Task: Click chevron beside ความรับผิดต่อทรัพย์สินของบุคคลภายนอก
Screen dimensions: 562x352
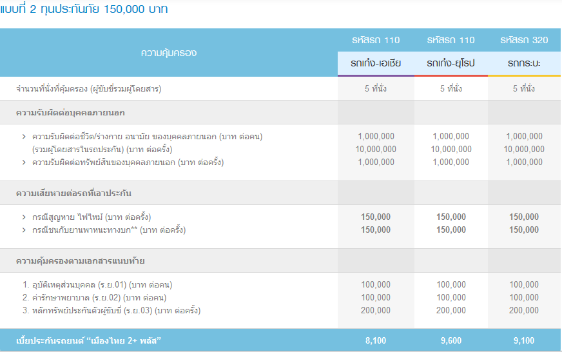Action: pyautogui.click(x=24, y=162)
